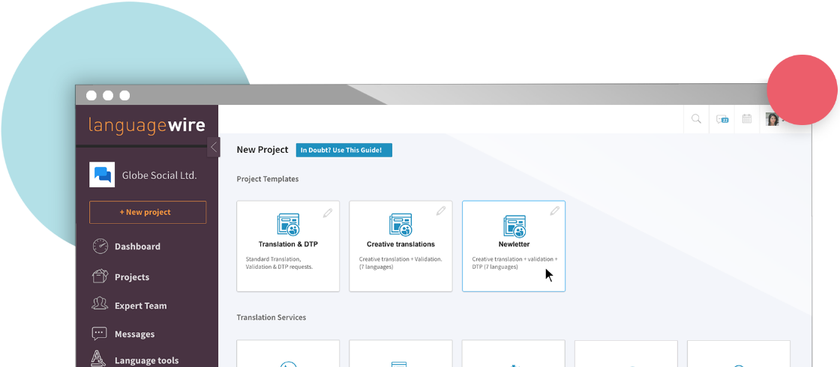This screenshot has width=840, height=367.
Task: Click the pencil icon on Newletter card
Action: [x=554, y=212]
